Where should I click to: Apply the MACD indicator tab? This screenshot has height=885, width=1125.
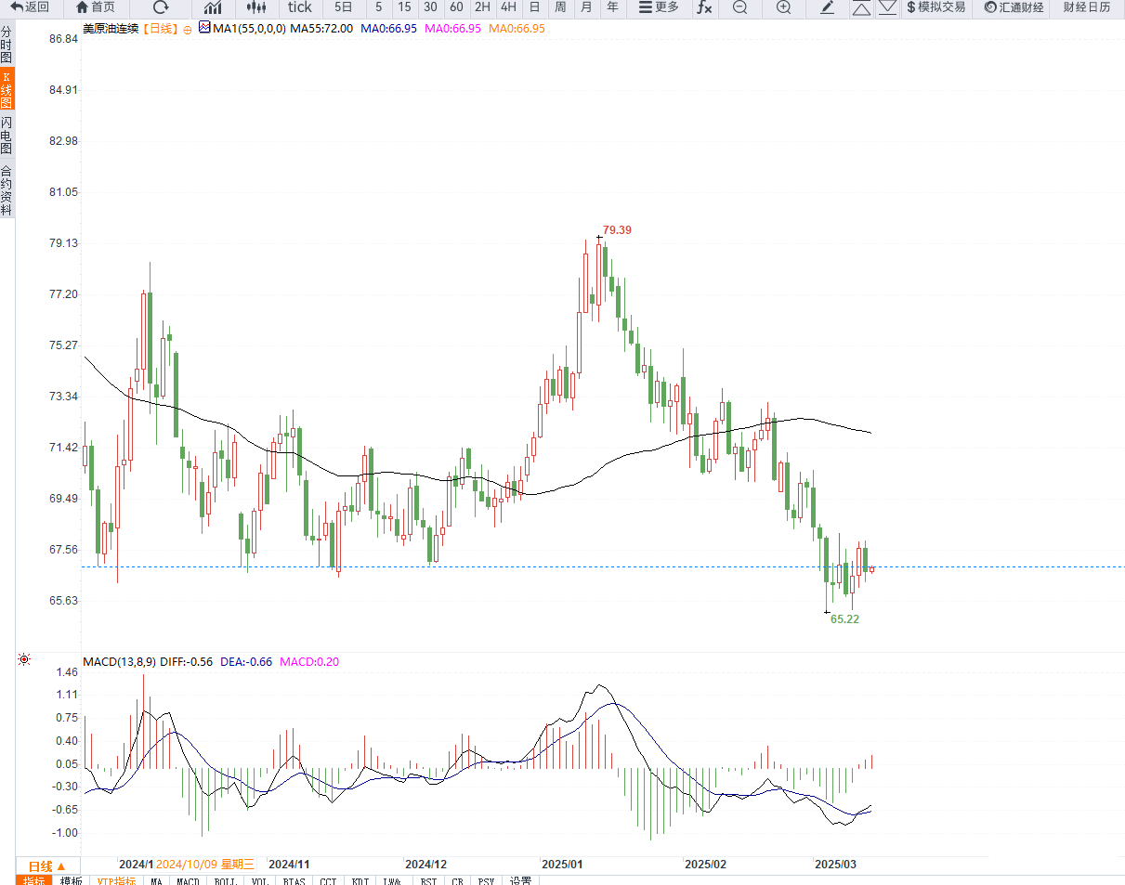[188, 880]
